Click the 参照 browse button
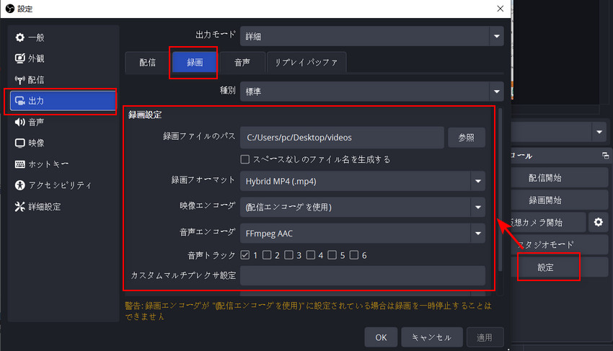The image size is (613, 351). point(467,138)
